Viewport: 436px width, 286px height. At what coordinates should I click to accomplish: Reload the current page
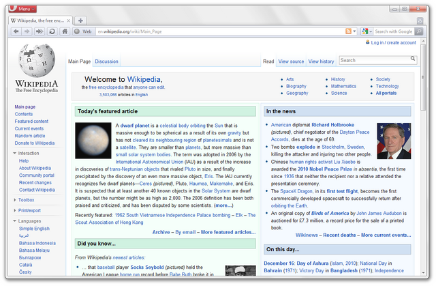coord(52,31)
